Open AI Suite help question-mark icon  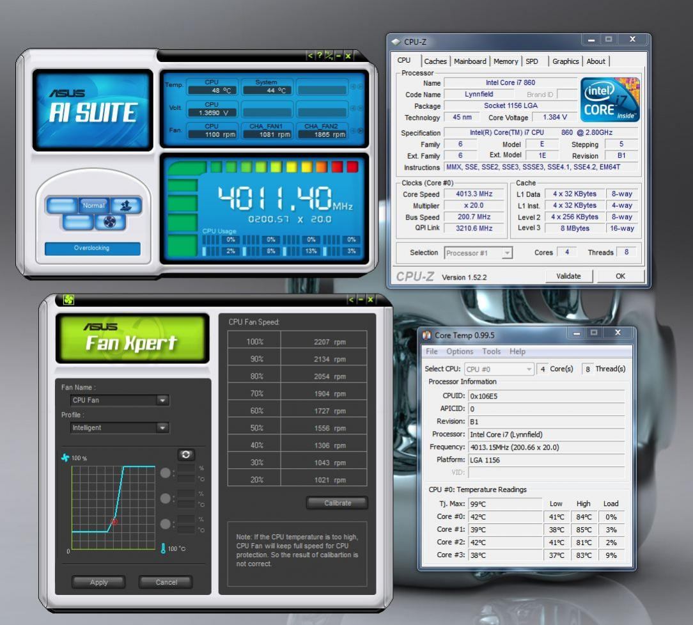[x=320, y=56]
